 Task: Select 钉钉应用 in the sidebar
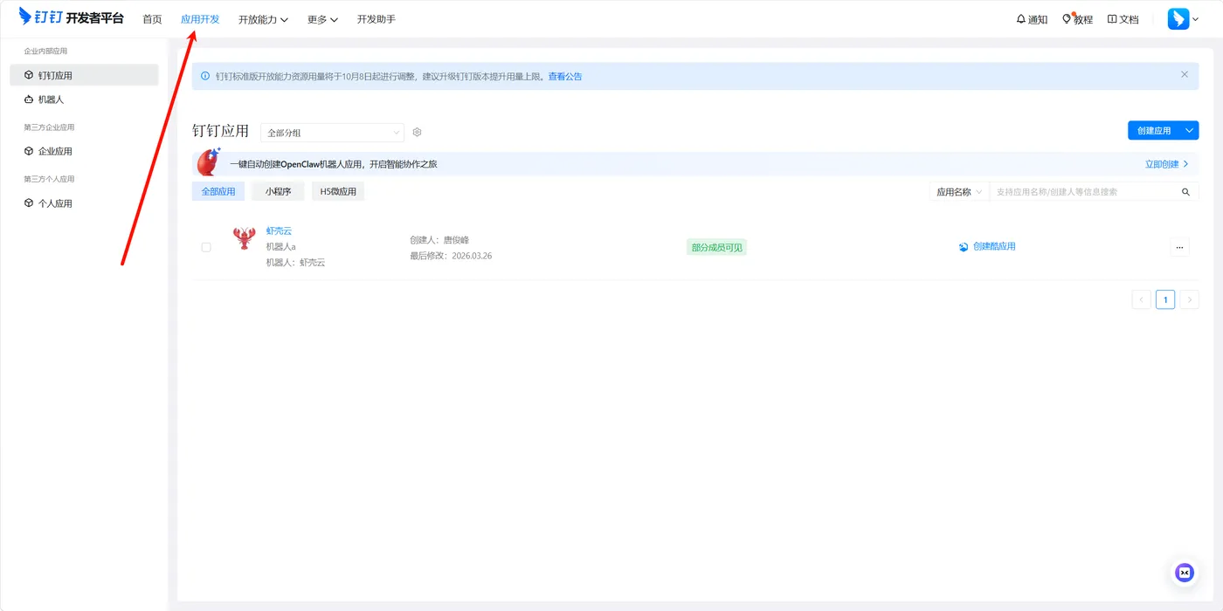click(x=84, y=75)
